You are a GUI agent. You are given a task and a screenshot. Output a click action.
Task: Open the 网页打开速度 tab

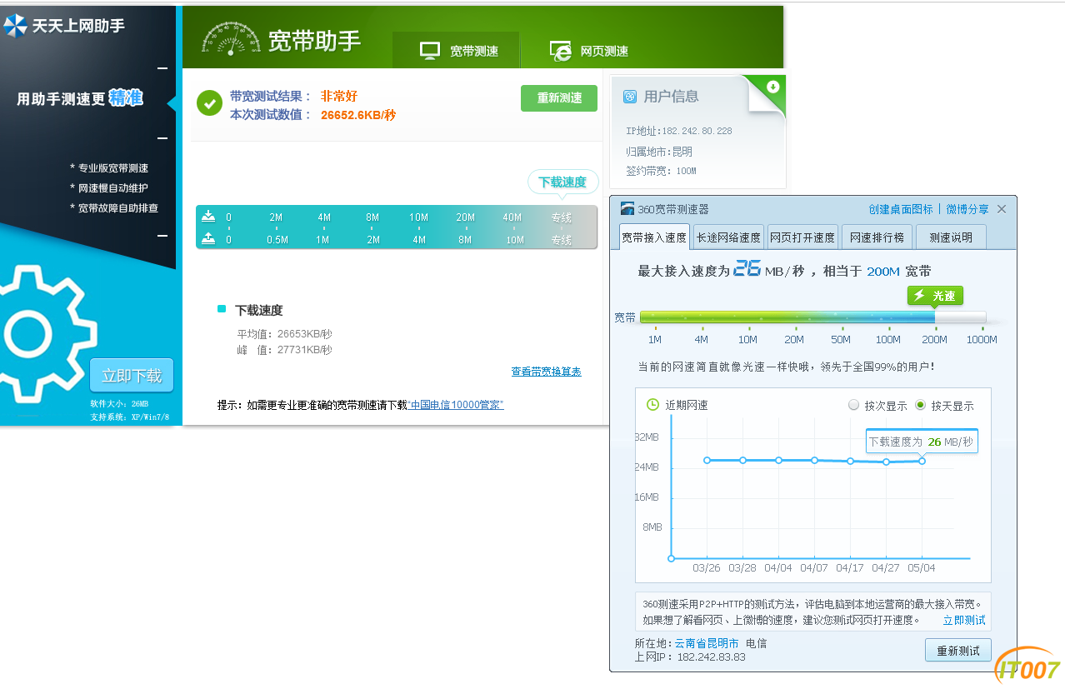pyautogui.click(x=802, y=237)
